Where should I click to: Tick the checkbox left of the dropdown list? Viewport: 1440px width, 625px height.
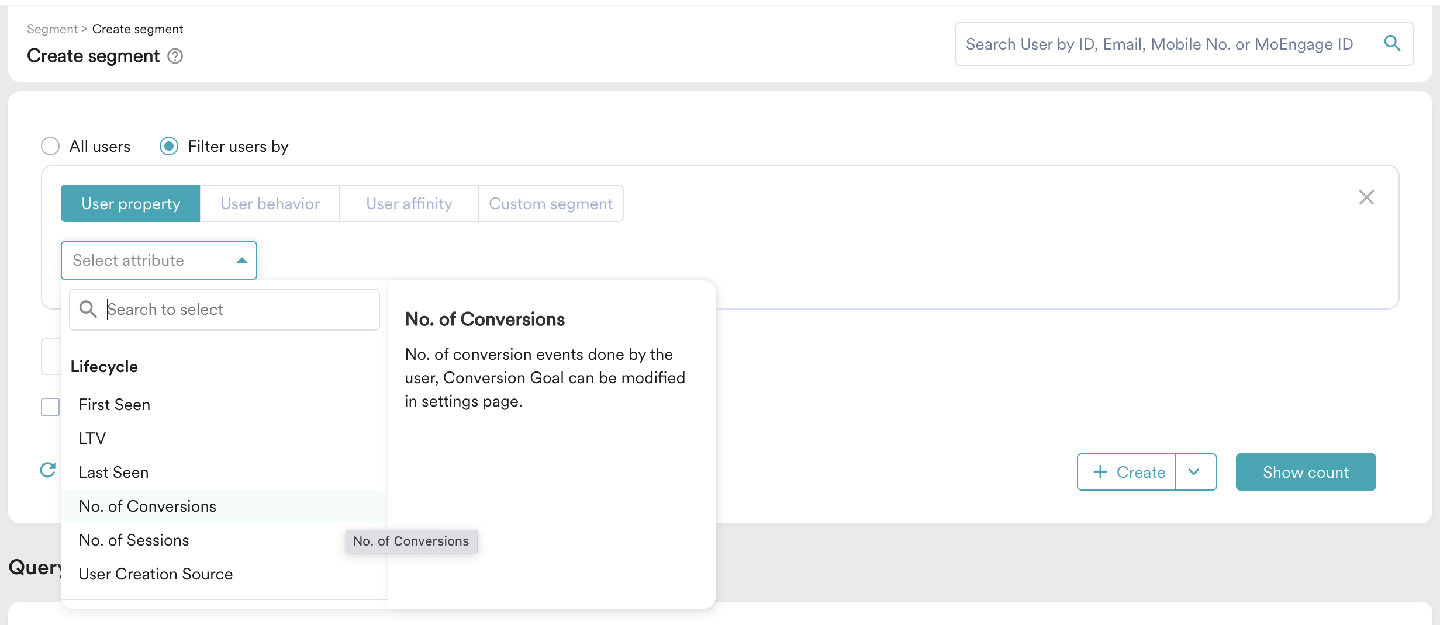(50, 407)
